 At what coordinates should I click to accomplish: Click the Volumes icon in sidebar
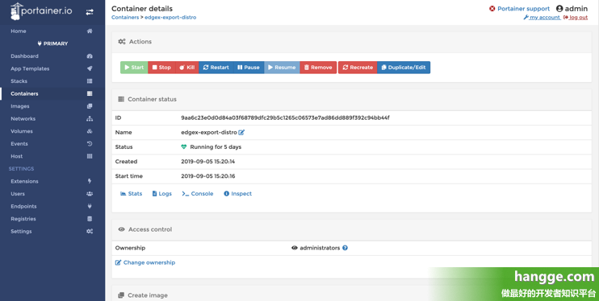click(x=90, y=131)
